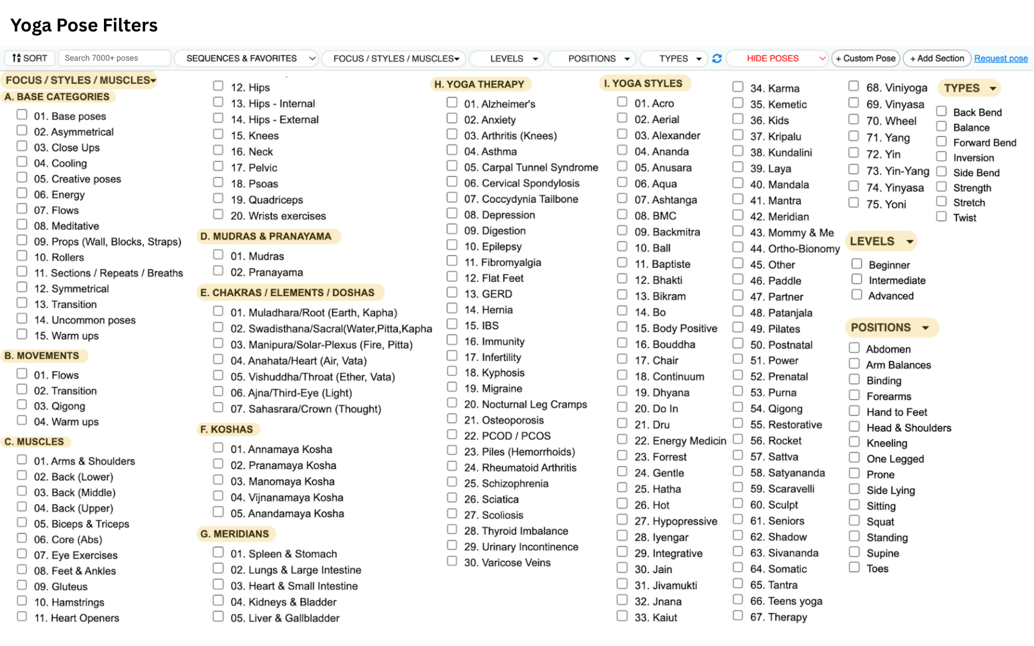This screenshot has height=646, width=1034.
Task: Click the + Custom Pose button
Action: [x=865, y=58]
